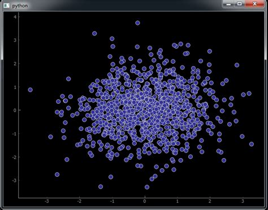Minimize the python plot window
This screenshot has width=268, height=210.
(x=228, y=4)
